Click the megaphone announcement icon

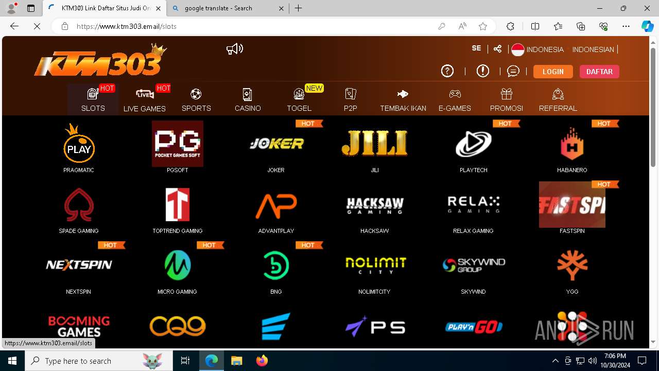click(x=235, y=49)
